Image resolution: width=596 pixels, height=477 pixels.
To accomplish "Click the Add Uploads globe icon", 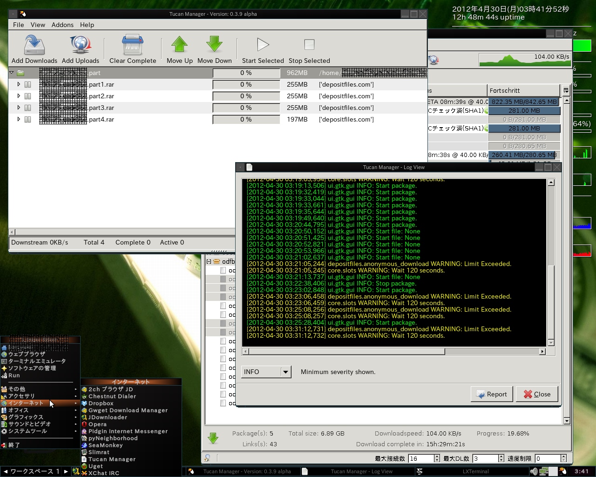I will (x=81, y=45).
